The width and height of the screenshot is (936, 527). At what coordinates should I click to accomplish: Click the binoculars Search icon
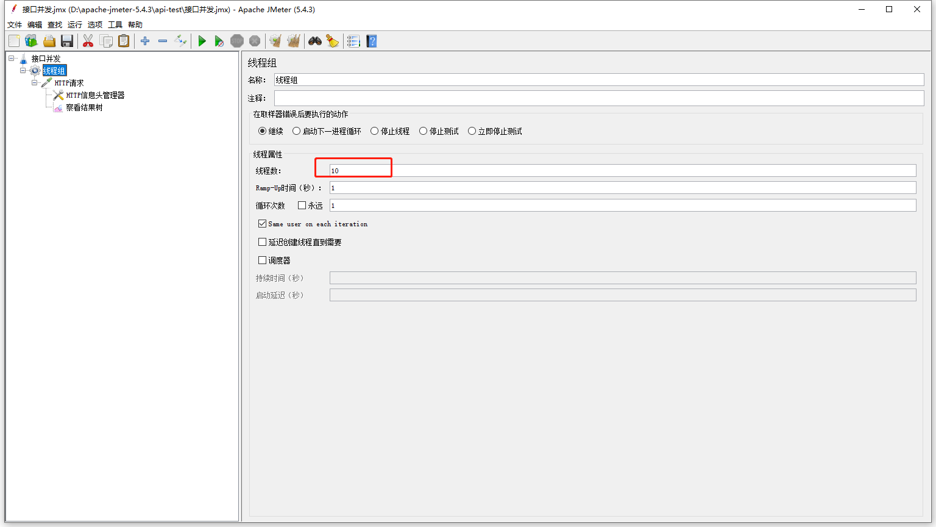coord(315,41)
